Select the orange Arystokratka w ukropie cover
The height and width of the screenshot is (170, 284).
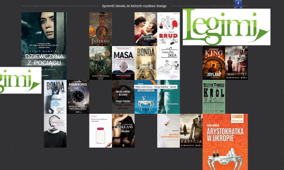tap(225, 142)
